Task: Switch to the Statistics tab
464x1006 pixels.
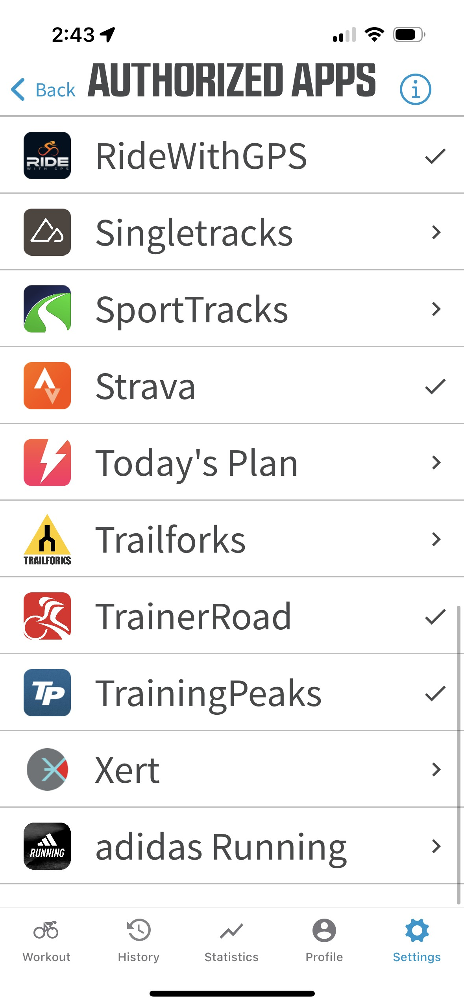Action: coord(231,940)
